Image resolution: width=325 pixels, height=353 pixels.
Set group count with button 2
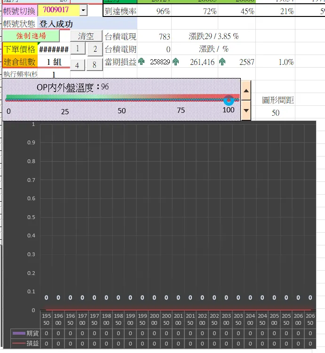pos(95,49)
